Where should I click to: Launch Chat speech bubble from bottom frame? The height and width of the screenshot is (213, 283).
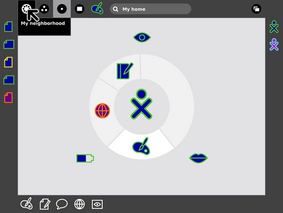(62, 204)
